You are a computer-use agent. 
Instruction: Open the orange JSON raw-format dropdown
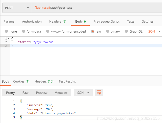pos(154,32)
